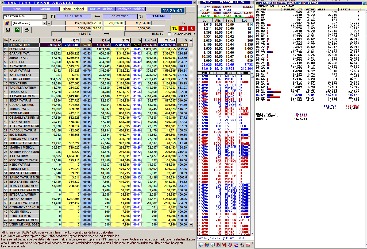The width and height of the screenshot is (367, 249).
Task: Click the institution filter icon beside Tüm Kurumlar
Action: coord(7,23)
